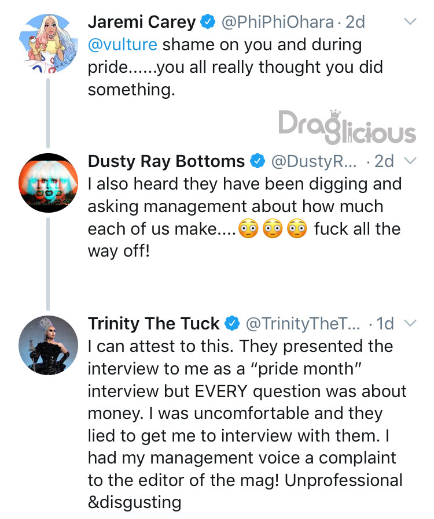Open the @DustyR... handle
Screen dimensions: 434x519
click(x=314, y=161)
